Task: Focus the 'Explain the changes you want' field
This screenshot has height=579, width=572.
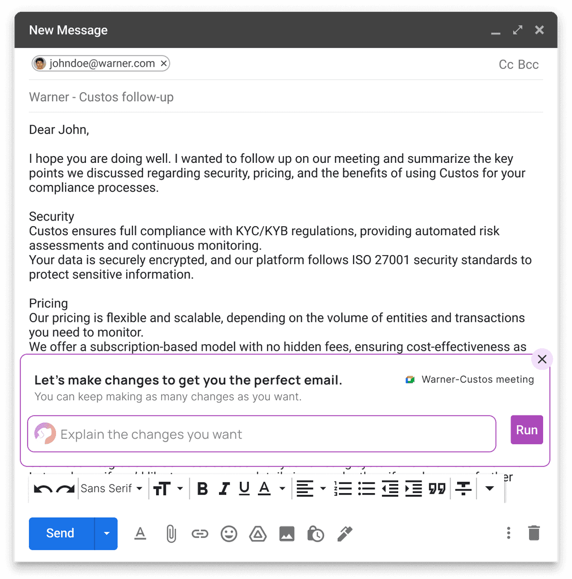Action: pyautogui.click(x=261, y=434)
